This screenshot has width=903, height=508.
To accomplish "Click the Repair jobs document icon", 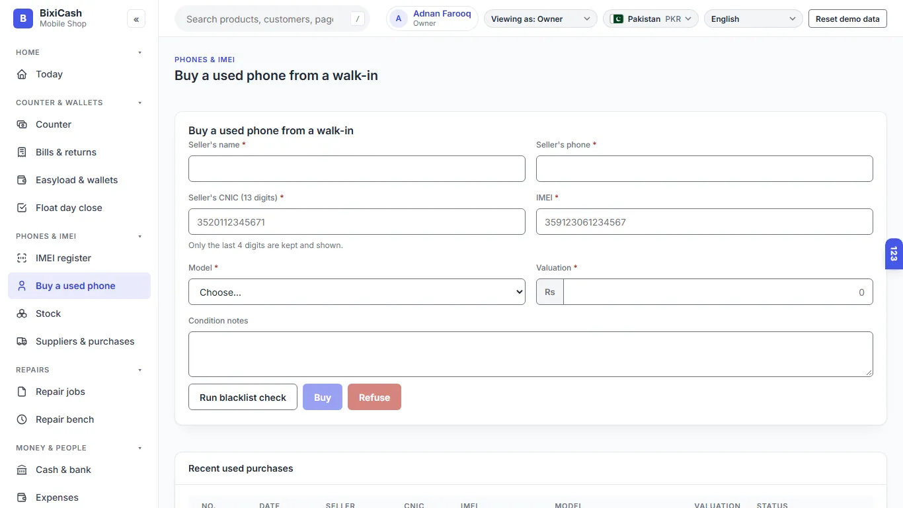I will tap(22, 392).
